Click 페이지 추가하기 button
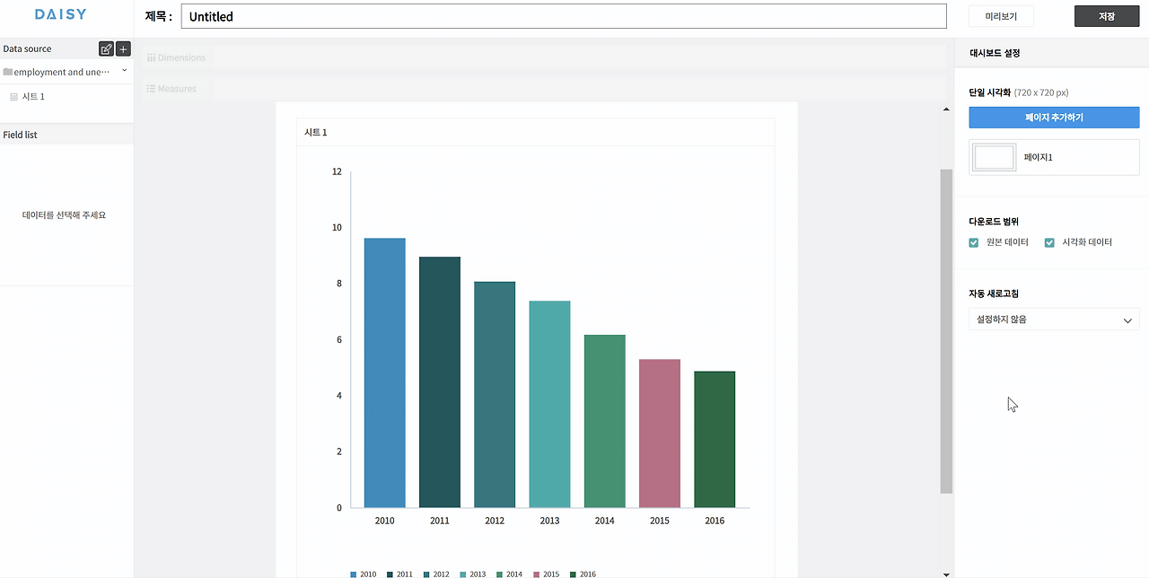Image resolution: width=1149 pixels, height=578 pixels. pyautogui.click(x=1054, y=118)
